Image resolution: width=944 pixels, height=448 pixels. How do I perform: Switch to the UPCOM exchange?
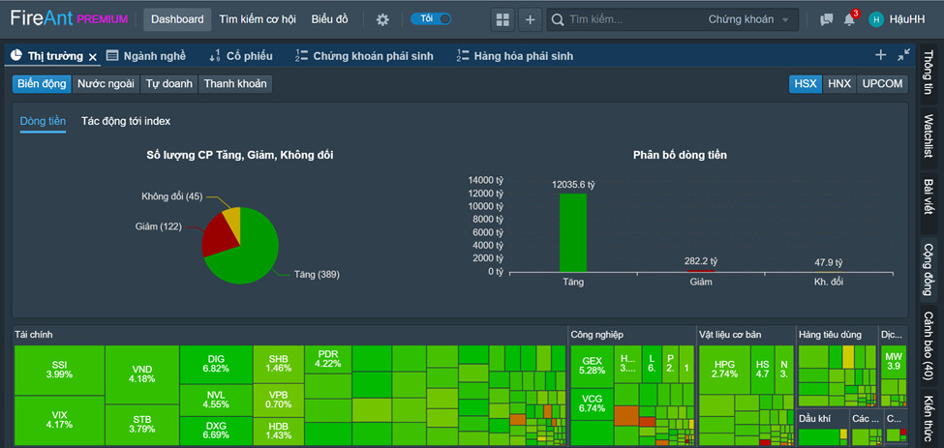click(x=882, y=84)
